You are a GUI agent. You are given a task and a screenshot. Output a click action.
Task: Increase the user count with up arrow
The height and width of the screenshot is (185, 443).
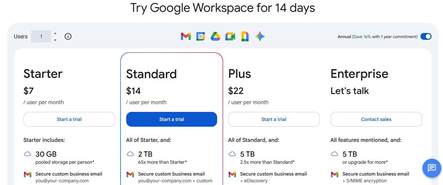pyautogui.click(x=55, y=33)
